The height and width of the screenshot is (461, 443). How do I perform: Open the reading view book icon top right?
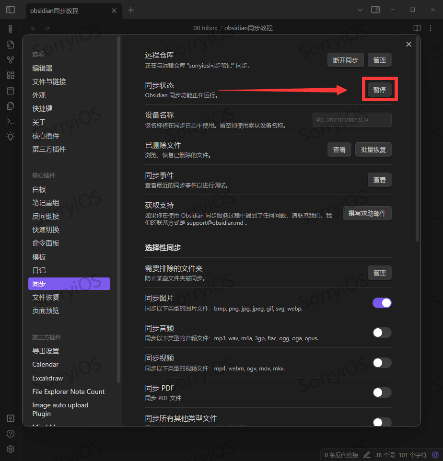(417, 28)
